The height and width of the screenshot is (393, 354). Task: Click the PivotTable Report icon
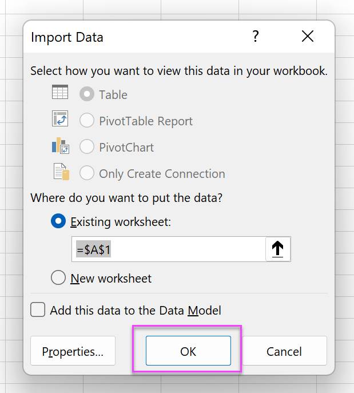click(x=60, y=119)
